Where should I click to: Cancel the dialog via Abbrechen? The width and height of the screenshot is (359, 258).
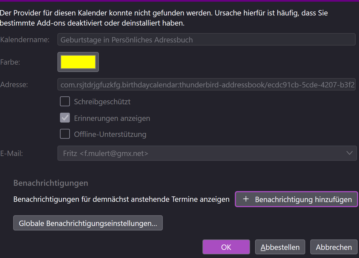click(x=334, y=247)
